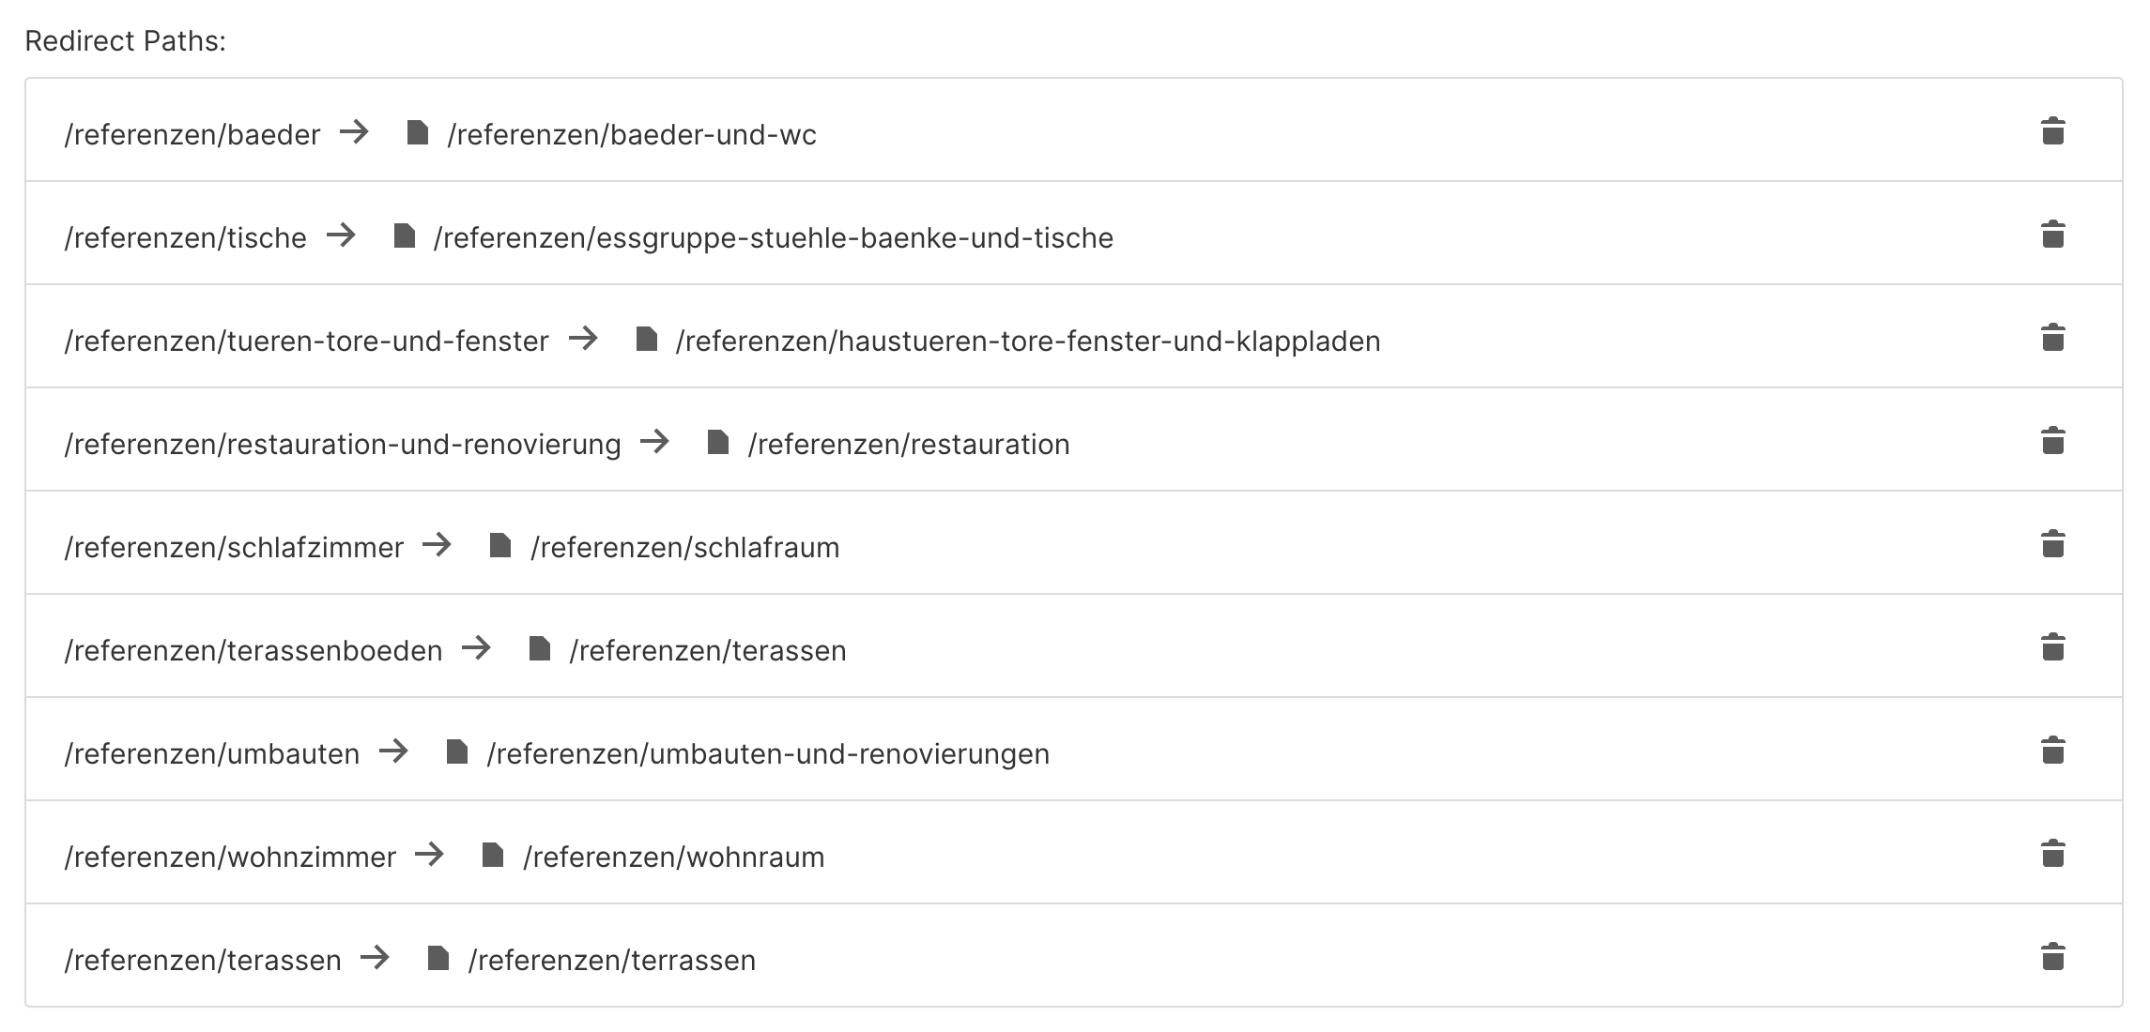Delete the /referenzen/baeder redirect

point(2052,131)
